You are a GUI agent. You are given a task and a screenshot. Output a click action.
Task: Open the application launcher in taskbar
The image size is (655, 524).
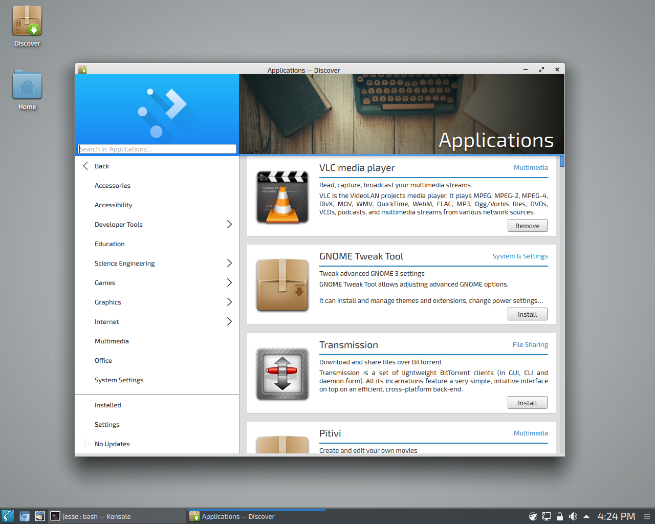8,516
